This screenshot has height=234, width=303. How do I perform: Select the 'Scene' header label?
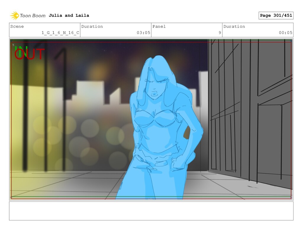17,26
